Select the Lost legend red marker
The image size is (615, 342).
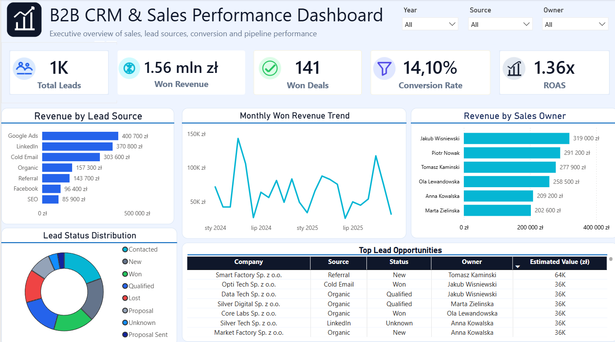(x=125, y=298)
